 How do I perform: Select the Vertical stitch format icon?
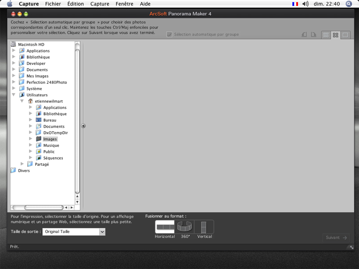(x=204, y=226)
